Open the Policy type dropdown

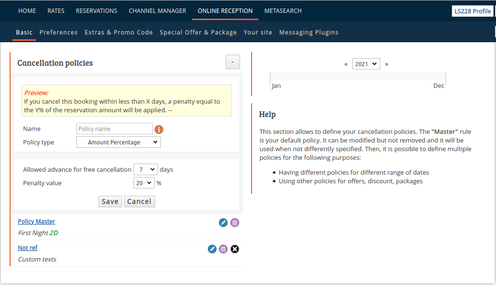[118, 142]
